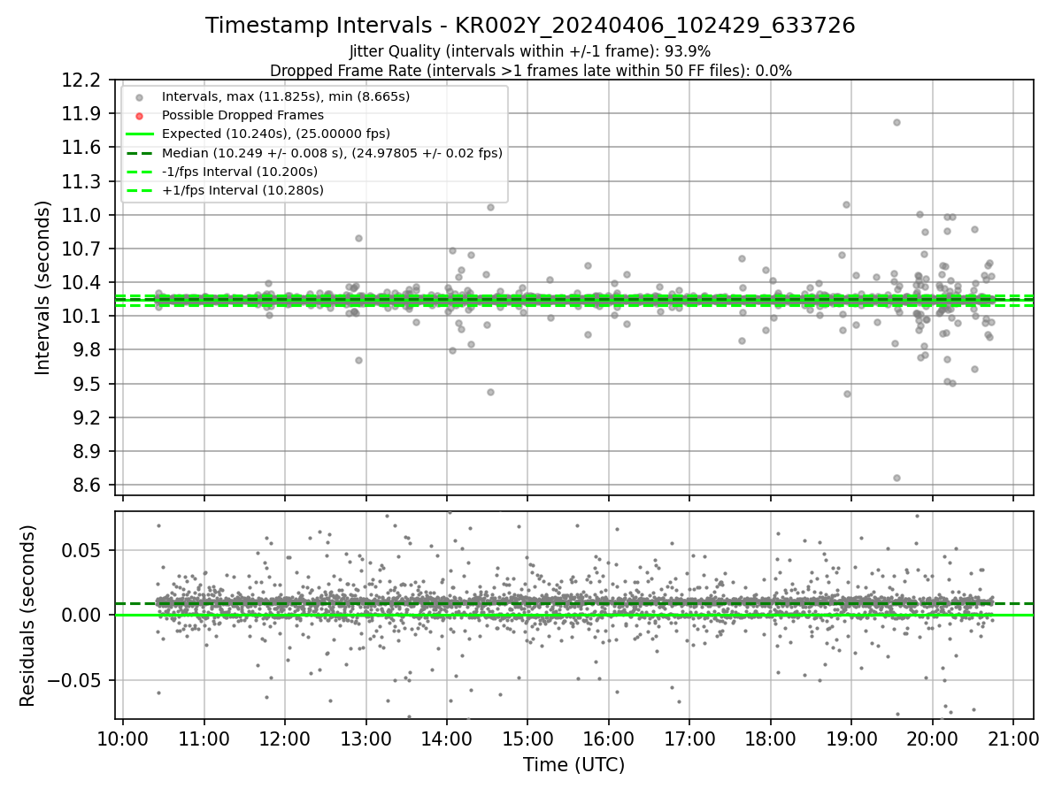Select legend text 'Expected (10.240s), (25.00000 fps)'

(x=276, y=134)
